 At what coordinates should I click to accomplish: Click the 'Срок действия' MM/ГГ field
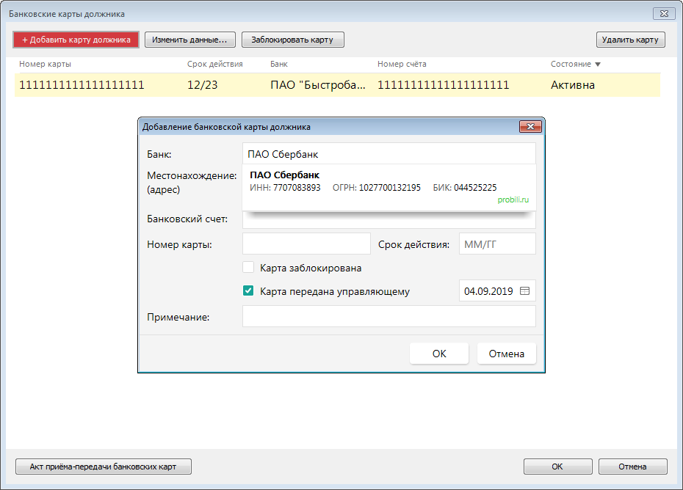click(496, 244)
